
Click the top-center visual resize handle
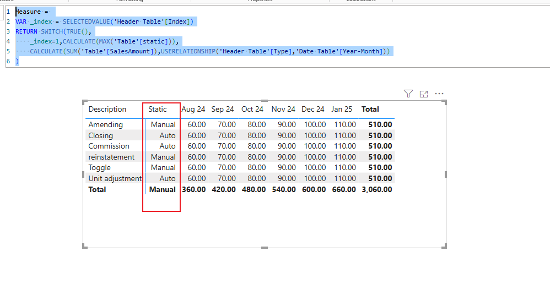pos(265,101)
